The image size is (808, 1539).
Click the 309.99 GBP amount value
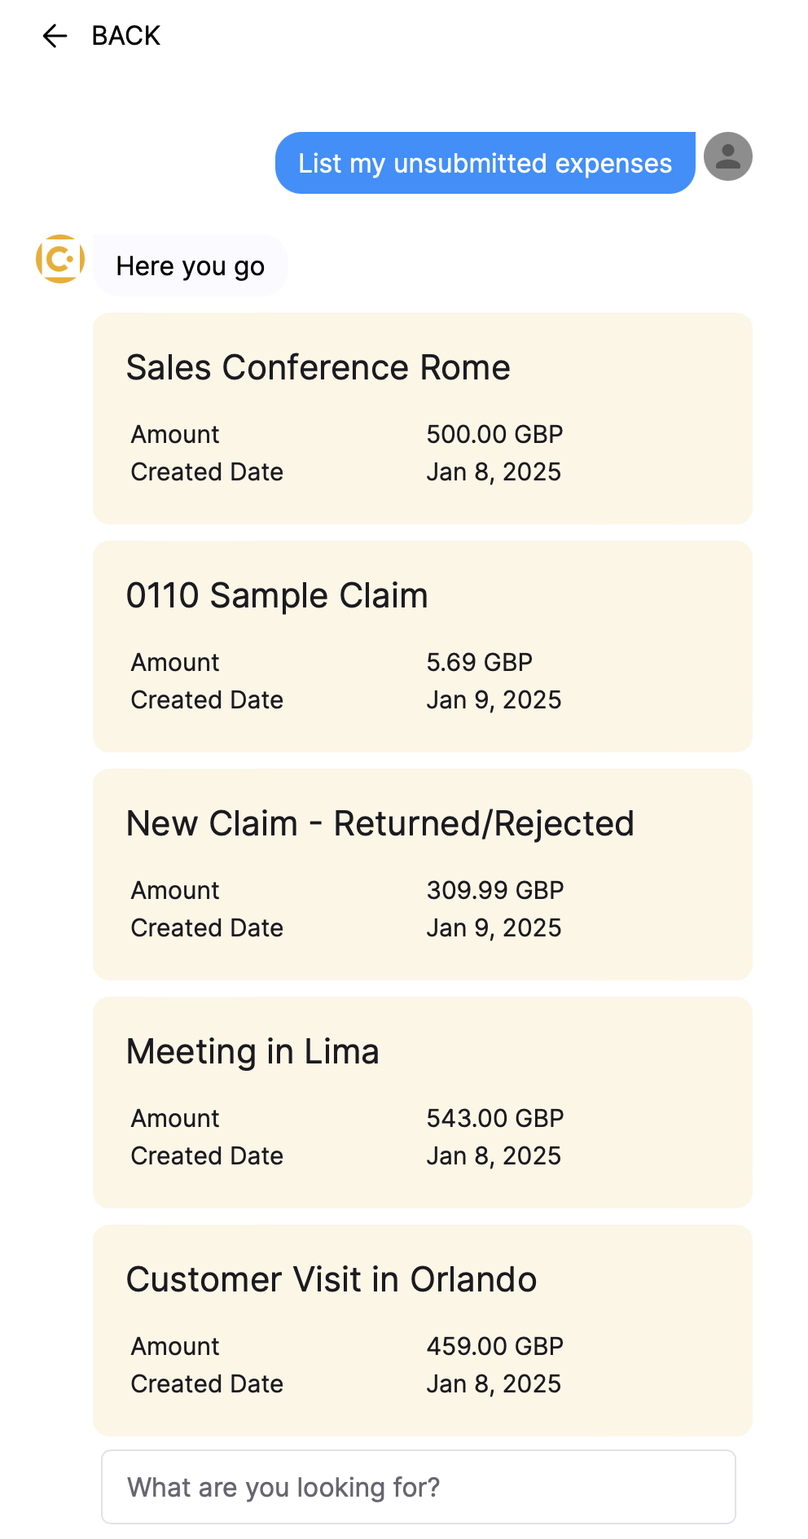pyautogui.click(x=495, y=890)
